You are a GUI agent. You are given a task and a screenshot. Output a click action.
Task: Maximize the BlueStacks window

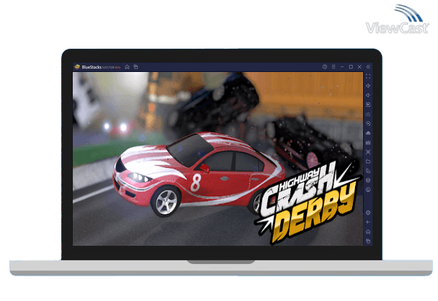point(351,67)
